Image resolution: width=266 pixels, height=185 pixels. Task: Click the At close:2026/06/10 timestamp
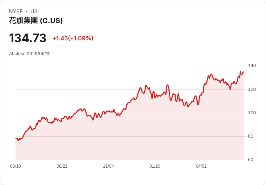point(30,54)
